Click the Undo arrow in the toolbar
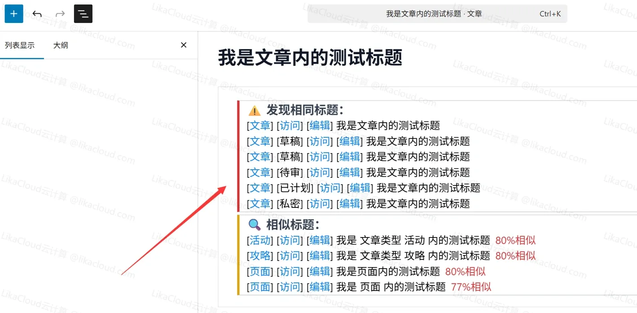 click(x=37, y=13)
